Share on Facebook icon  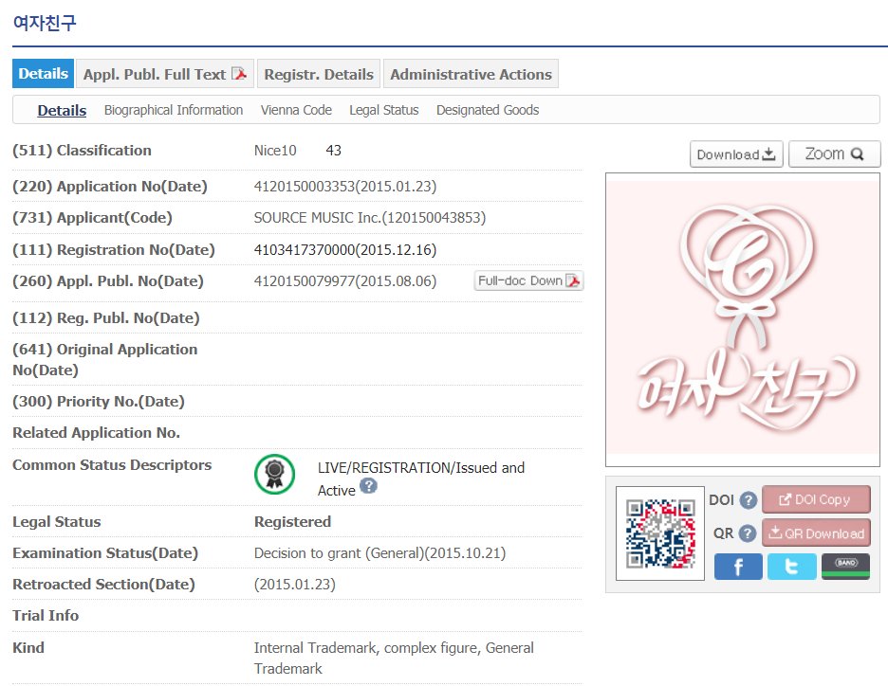(x=738, y=566)
